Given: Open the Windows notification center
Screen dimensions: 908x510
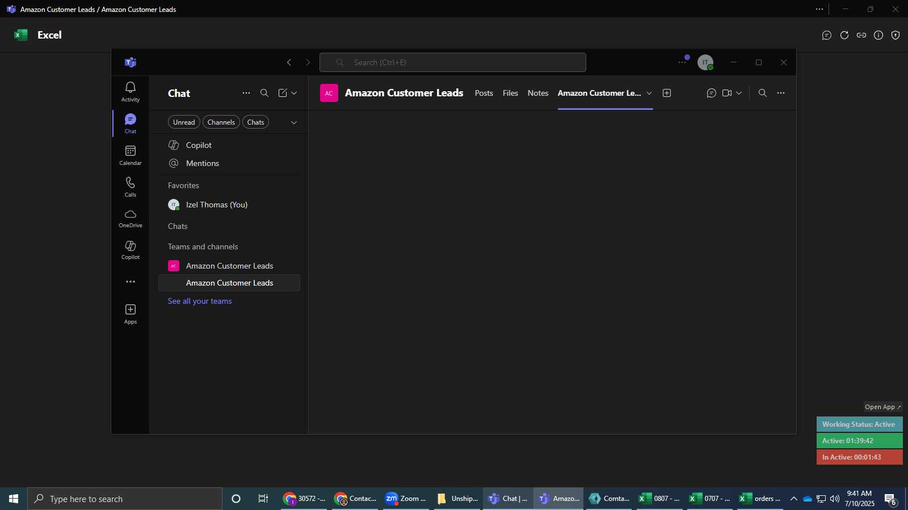Looking at the screenshot, I should click(890, 499).
